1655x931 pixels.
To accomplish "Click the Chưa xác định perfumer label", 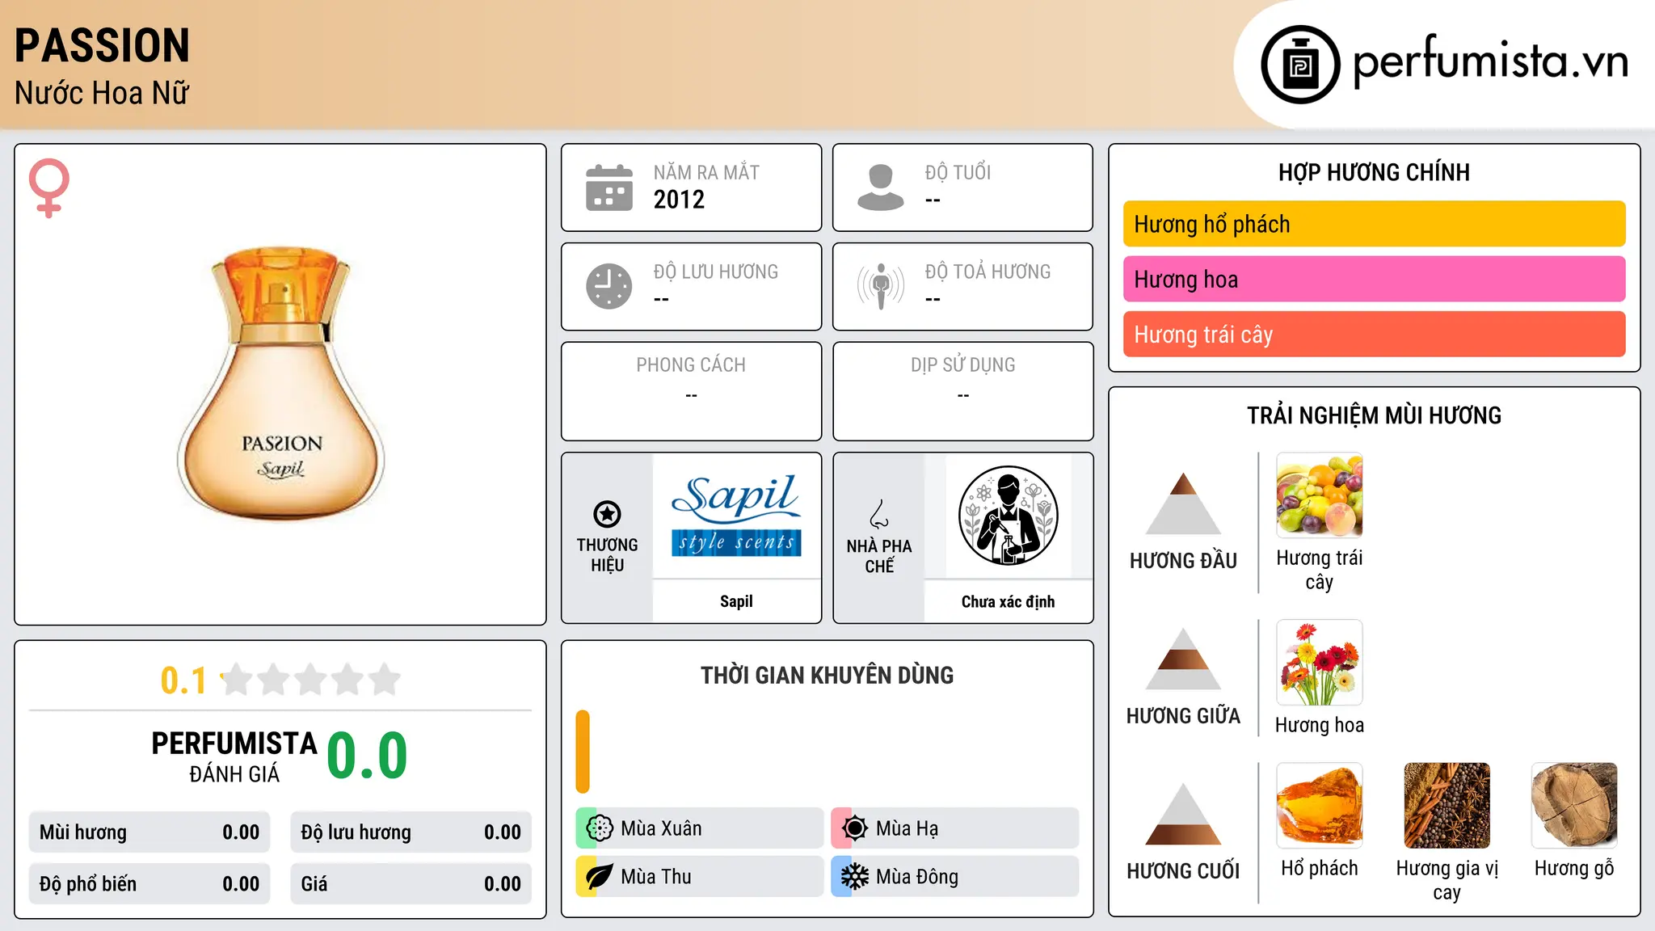I will tap(1008, 601).
